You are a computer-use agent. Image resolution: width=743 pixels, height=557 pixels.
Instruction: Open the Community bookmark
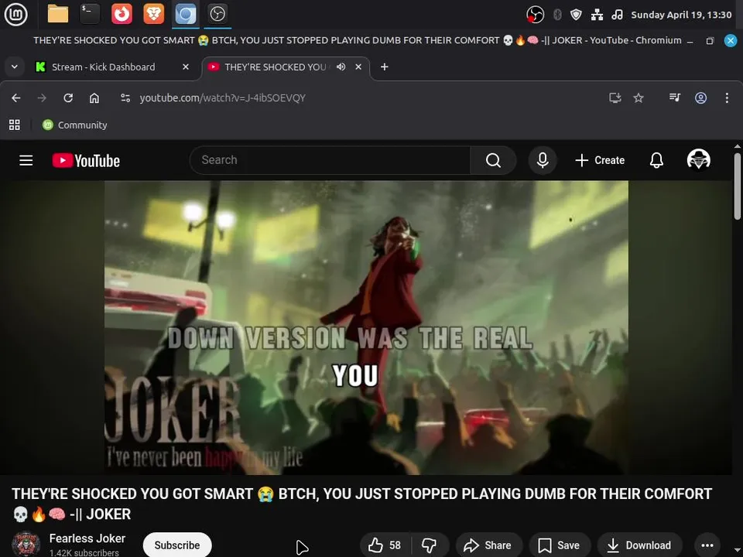pyautogui.click(x=75, y=125)
